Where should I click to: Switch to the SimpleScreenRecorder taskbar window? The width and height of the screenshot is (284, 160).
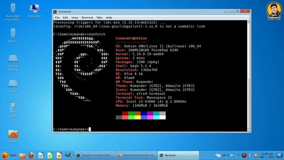click(95, 155)
